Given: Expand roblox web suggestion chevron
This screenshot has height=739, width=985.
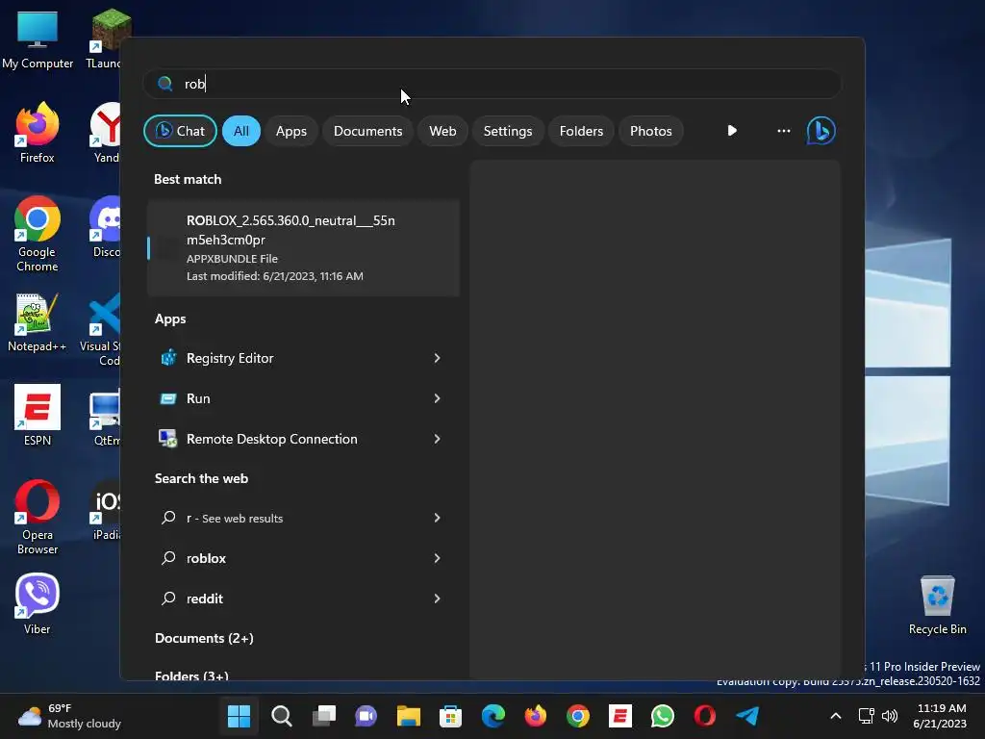Looking at the screenshot, I should (x=438, y=558).
